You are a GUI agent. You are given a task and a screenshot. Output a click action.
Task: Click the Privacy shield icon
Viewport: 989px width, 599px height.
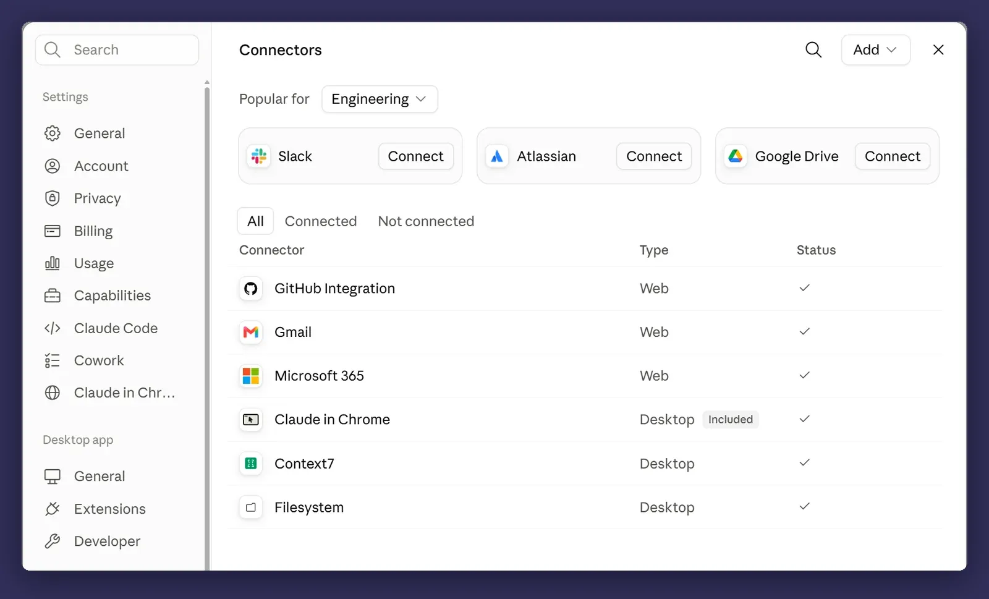pyautogui.click(x=53, y=198)
